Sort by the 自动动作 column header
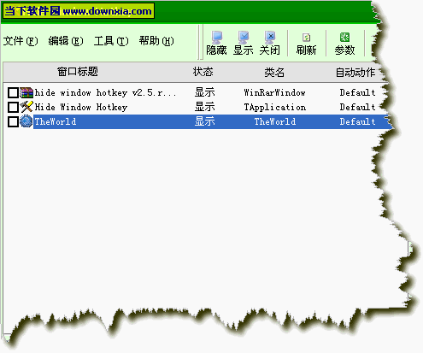Screen dimensions: 423x353 [x=355, y=72]
